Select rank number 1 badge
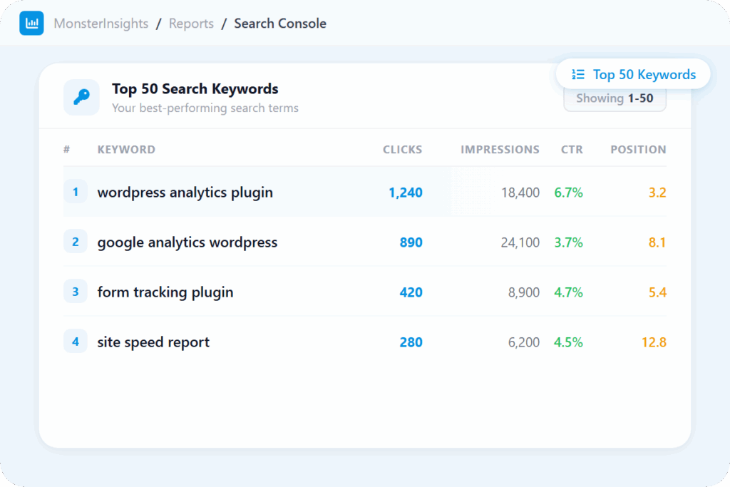730x487 pixels. pos(76,193)
